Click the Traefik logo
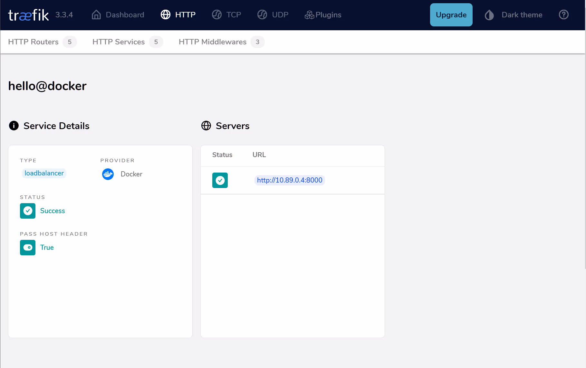The width and height of the screenshot is (586, 368). point(28,15)
